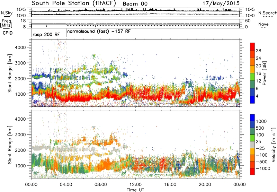Click the '4000' tick on power panel axis
Viewport: 277px width, 192px height.
(20, 47)
